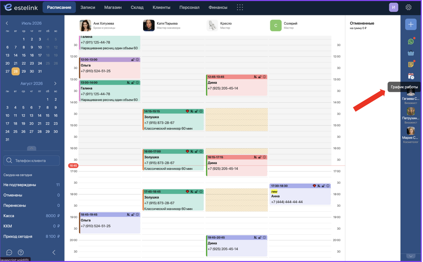Switch to the Записи tab
Viewport: 423px width, 262px height.
coord(88,7)
